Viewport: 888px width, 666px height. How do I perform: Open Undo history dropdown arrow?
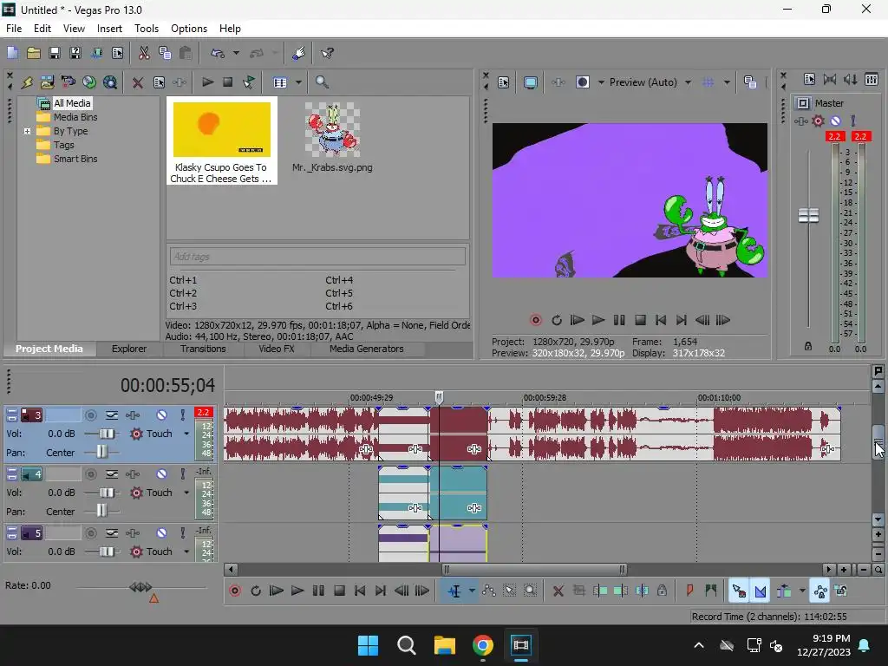tap(236, 53)
